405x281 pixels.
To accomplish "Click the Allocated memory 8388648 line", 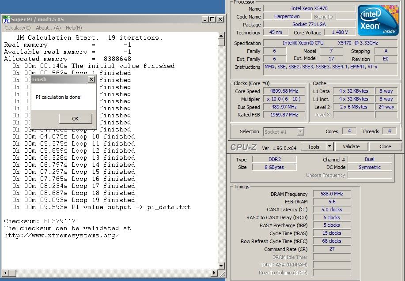I will [68, 59].
